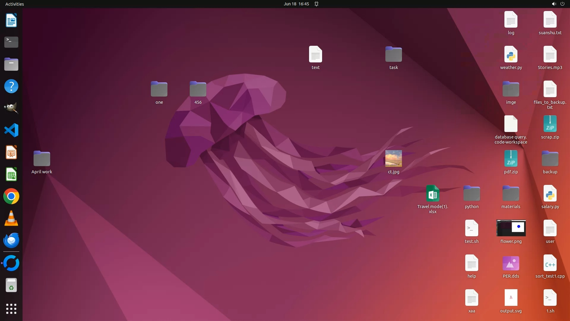Click the power icon in top bar

(x=562, y=4)
